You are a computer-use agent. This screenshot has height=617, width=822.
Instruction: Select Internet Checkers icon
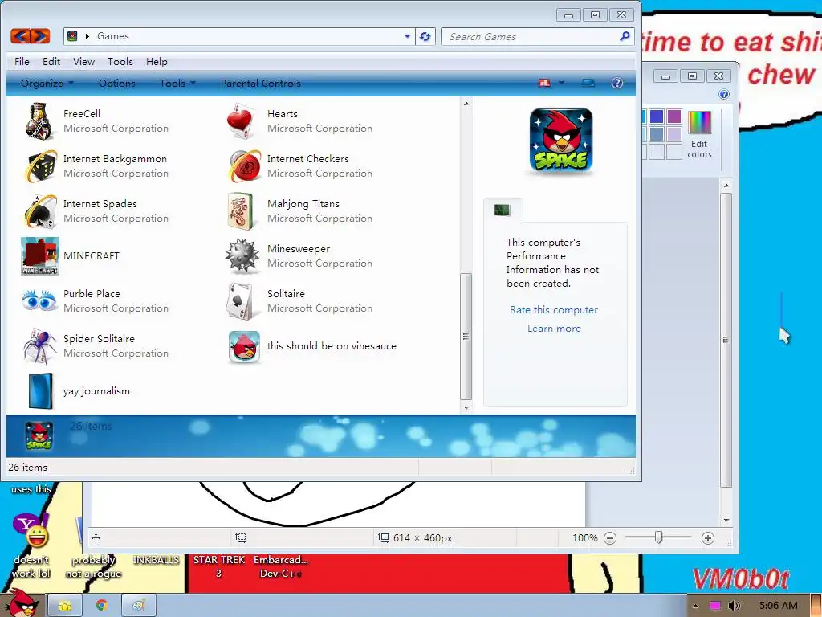click(244, 165)
